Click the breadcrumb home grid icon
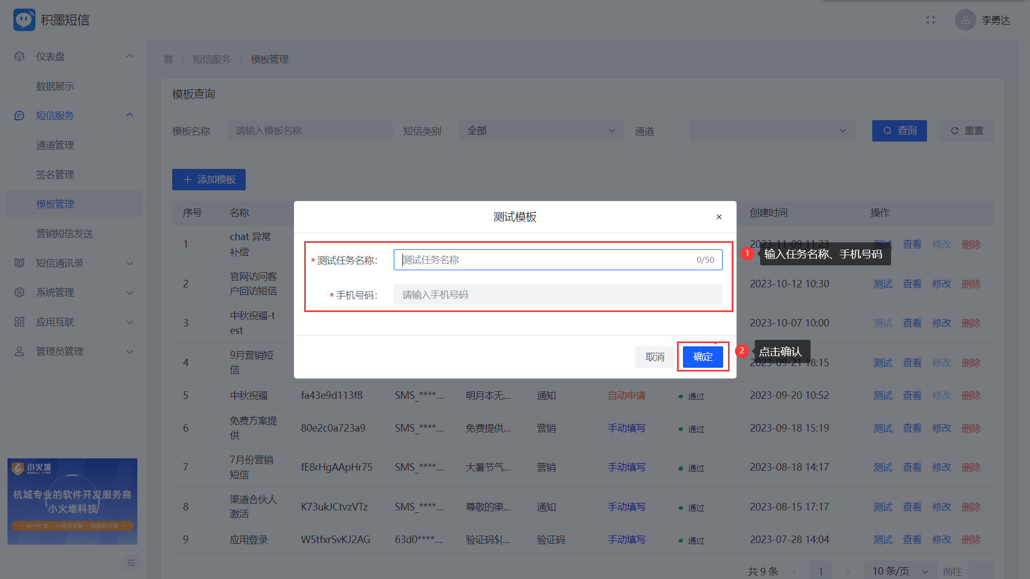The height and width of the screenshot is (579, 1030). [168, 60]
